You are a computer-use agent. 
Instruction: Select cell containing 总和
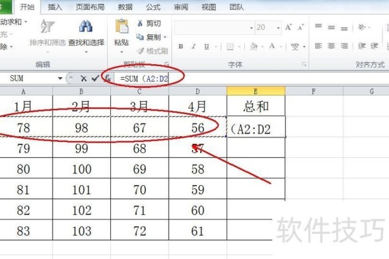256,106
